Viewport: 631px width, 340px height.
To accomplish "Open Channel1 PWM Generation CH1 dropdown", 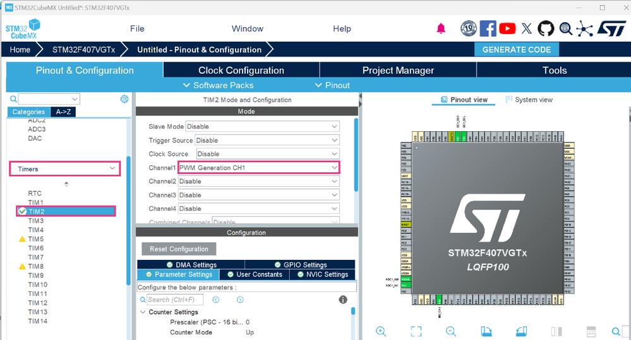I will (259, 168).
